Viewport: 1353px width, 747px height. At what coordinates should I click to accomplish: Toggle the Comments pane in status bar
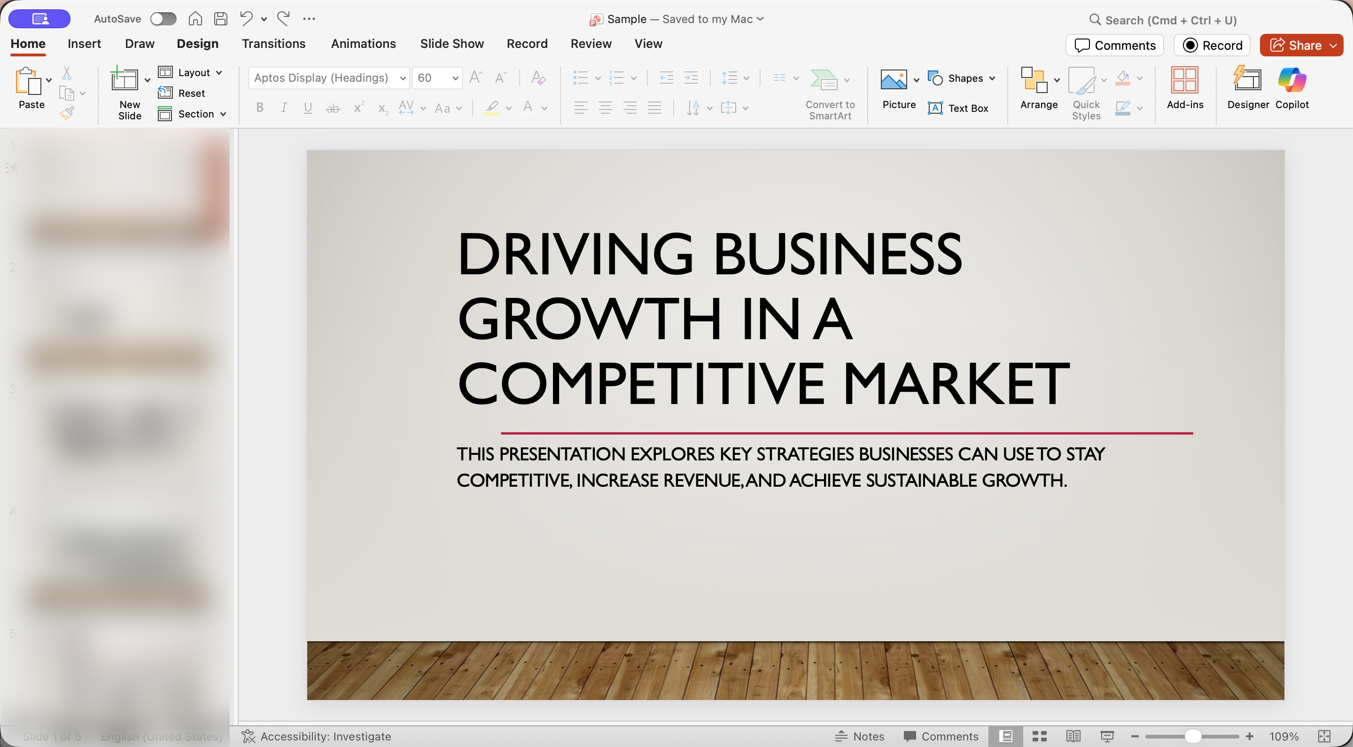940,736
